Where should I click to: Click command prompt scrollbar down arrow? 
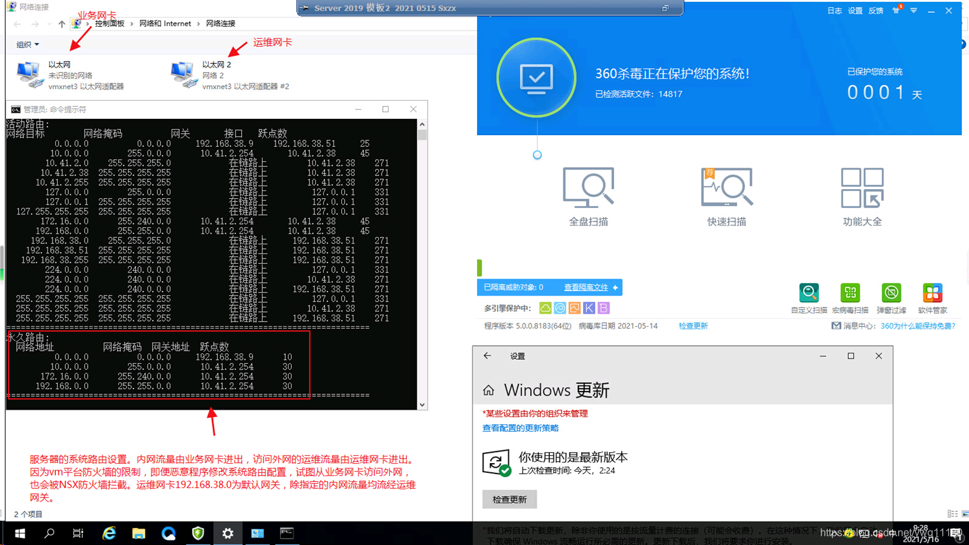(x=422, y=405)
